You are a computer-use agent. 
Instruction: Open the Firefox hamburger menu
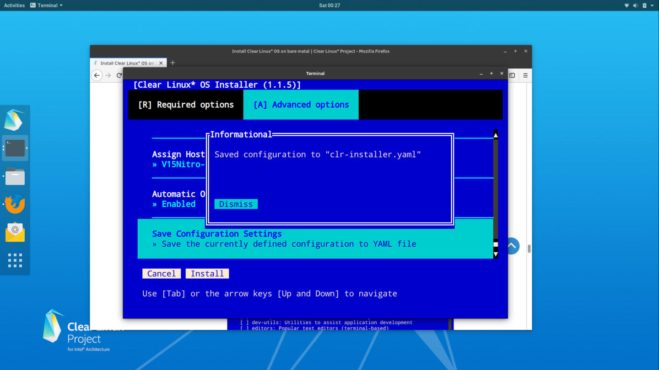[x=525, y=75]
